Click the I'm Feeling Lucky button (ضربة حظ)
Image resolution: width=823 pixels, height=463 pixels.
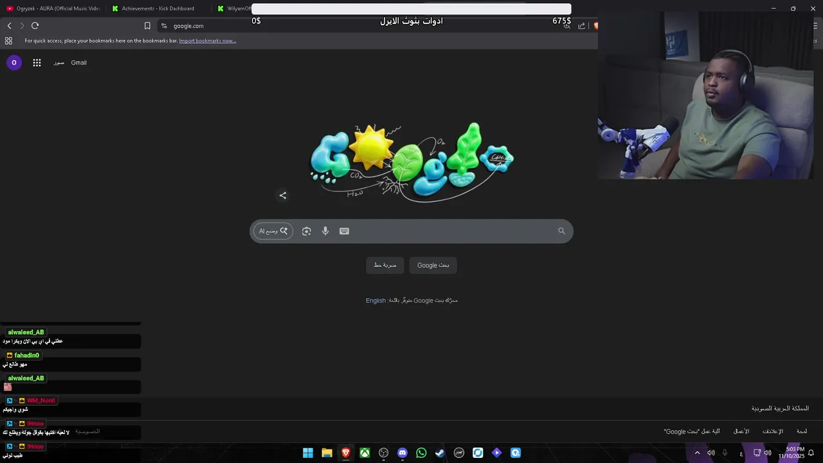pos(385,265)
